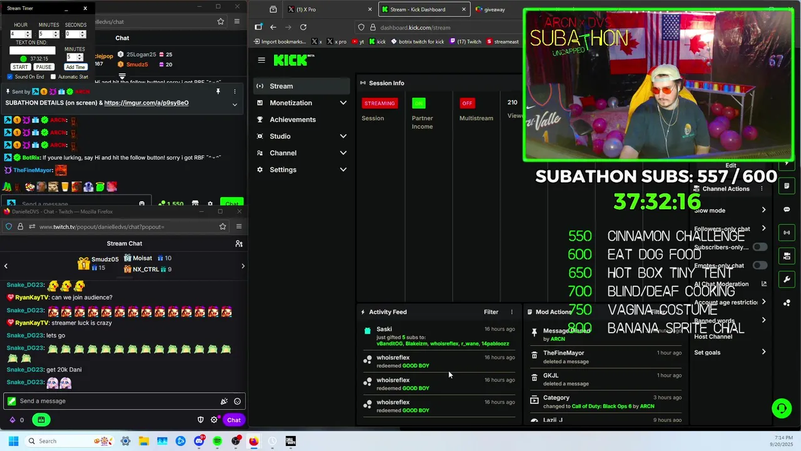The height and width of the screenshot is (451, 801).
Task: Expand the Monetization sidebar section
Action: (x=343, y=103)
